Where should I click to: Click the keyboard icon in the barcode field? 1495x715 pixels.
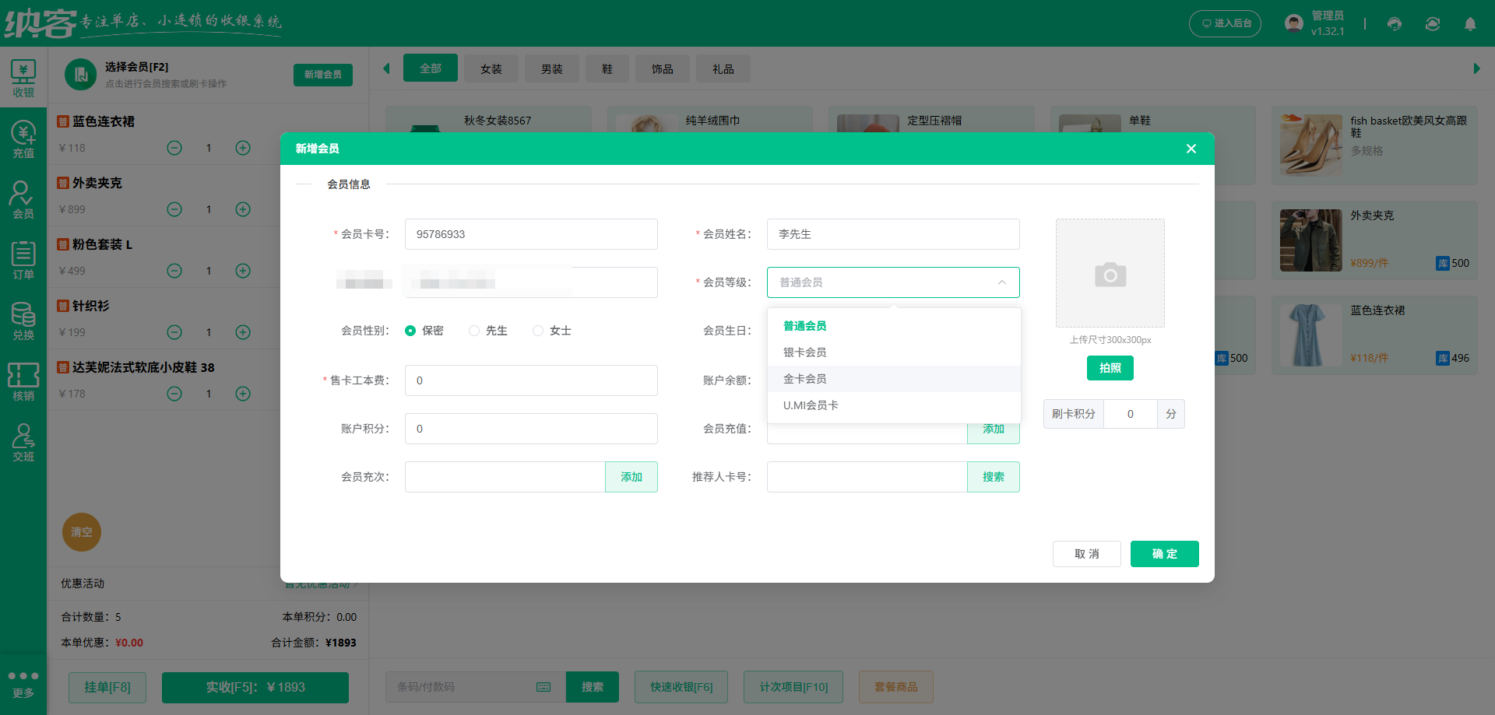click(x=543, y=687)
